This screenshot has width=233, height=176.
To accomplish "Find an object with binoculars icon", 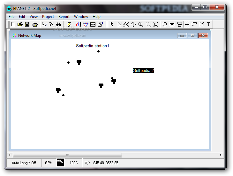I will tap(58, 24).
